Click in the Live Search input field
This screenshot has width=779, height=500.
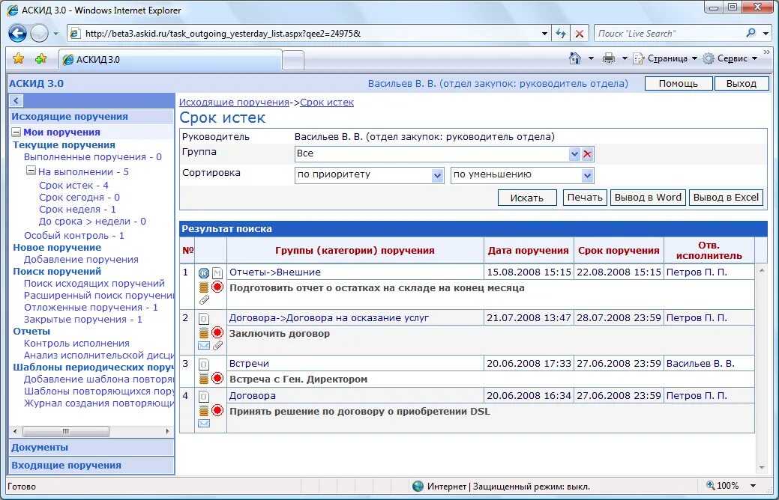coord(668,33)
